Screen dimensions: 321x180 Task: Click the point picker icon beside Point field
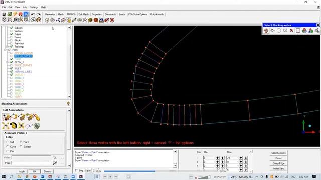tap(55, 163)
